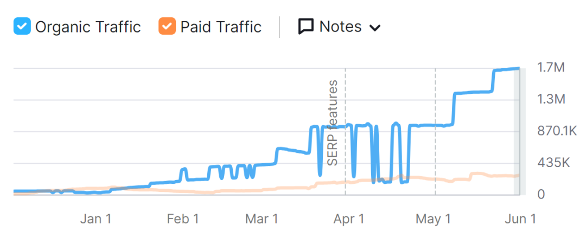This screenshot has width=586, height=244.
Task: Select the Mar 1 date axis label
Action: (262, 219)
